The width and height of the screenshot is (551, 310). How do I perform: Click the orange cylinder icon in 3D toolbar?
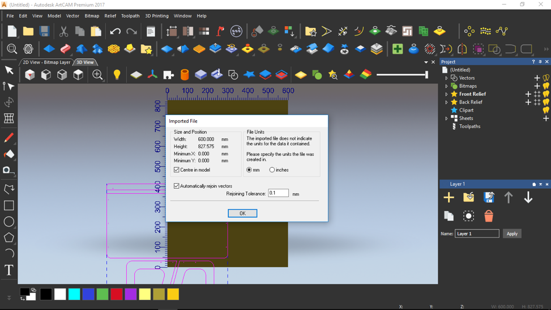185,75
